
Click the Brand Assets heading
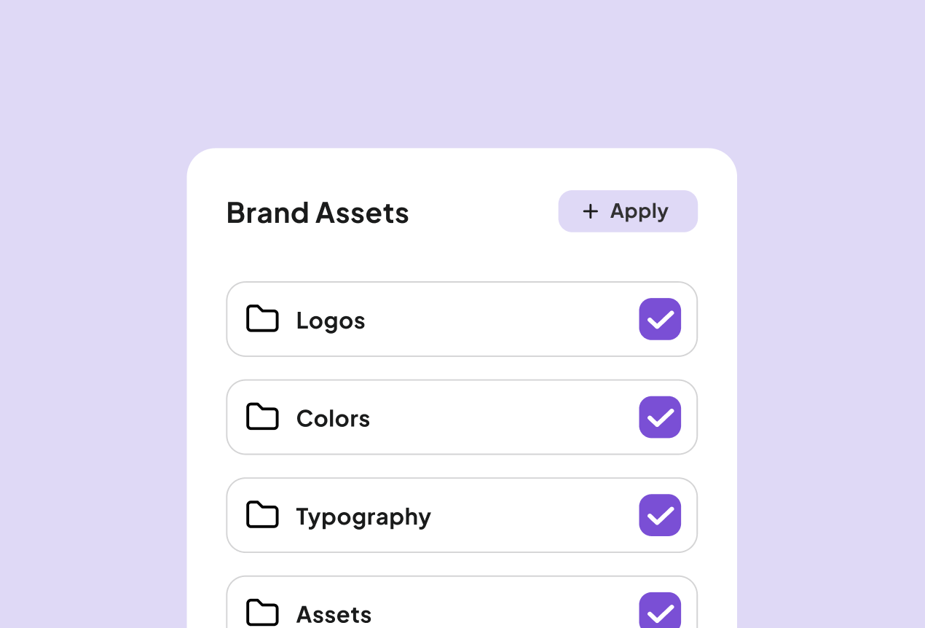click(318, 212)
